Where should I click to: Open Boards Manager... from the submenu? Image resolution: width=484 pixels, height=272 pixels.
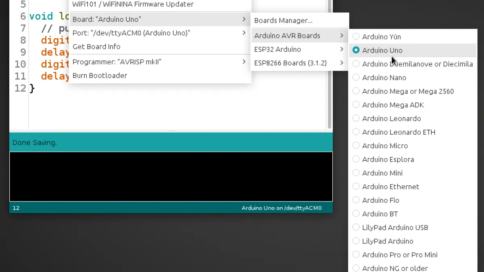[299, 21]
